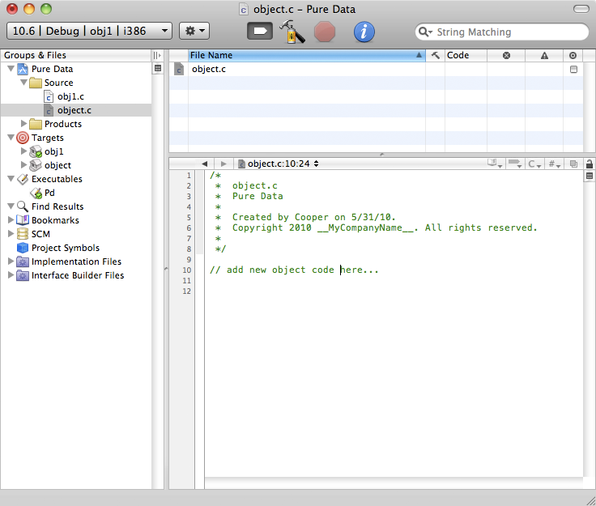Collapse the Executables group
The height and width of the screenshot is (506, 596).
point(11,179)
